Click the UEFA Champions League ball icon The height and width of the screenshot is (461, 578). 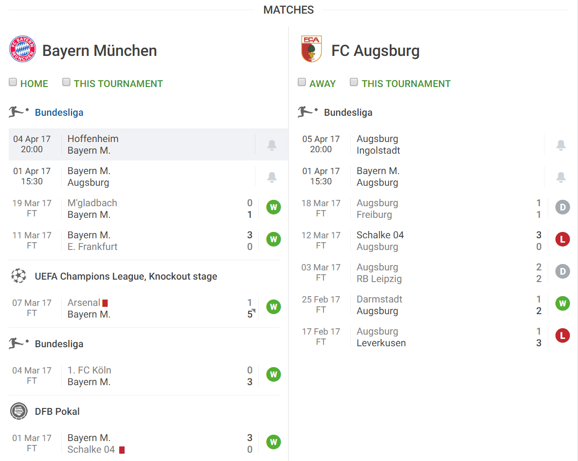pyautogui.click(x=19, y=276)
